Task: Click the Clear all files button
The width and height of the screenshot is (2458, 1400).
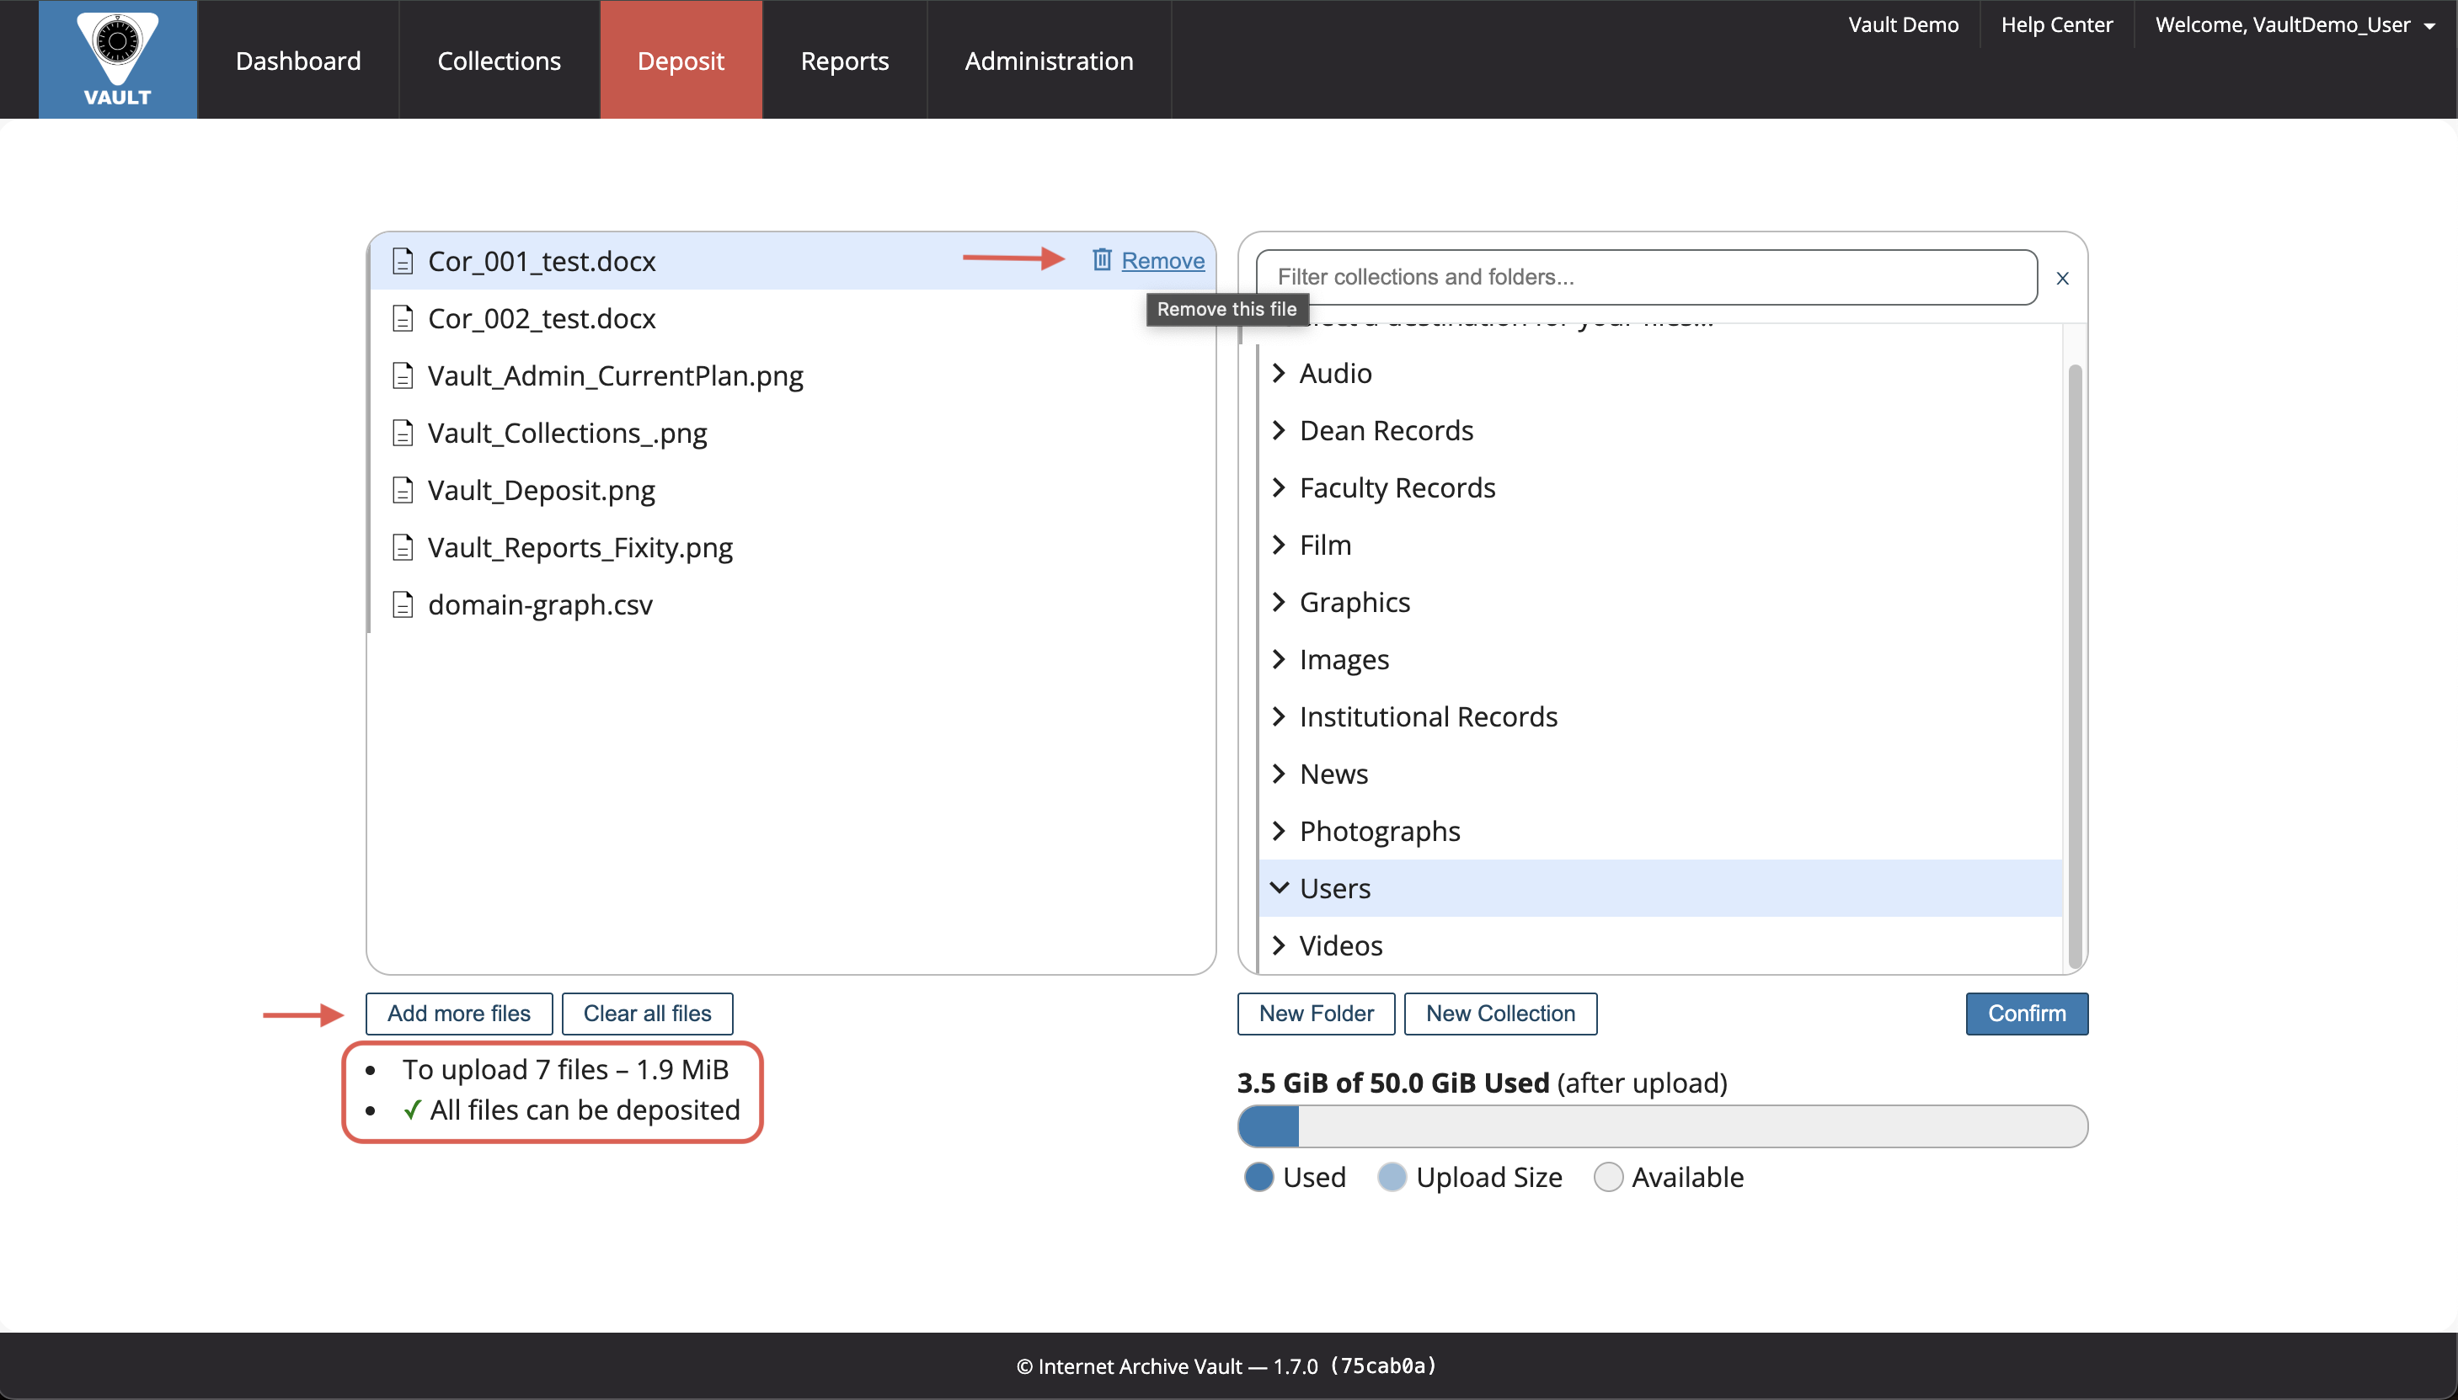Action: pos(648,1014)
